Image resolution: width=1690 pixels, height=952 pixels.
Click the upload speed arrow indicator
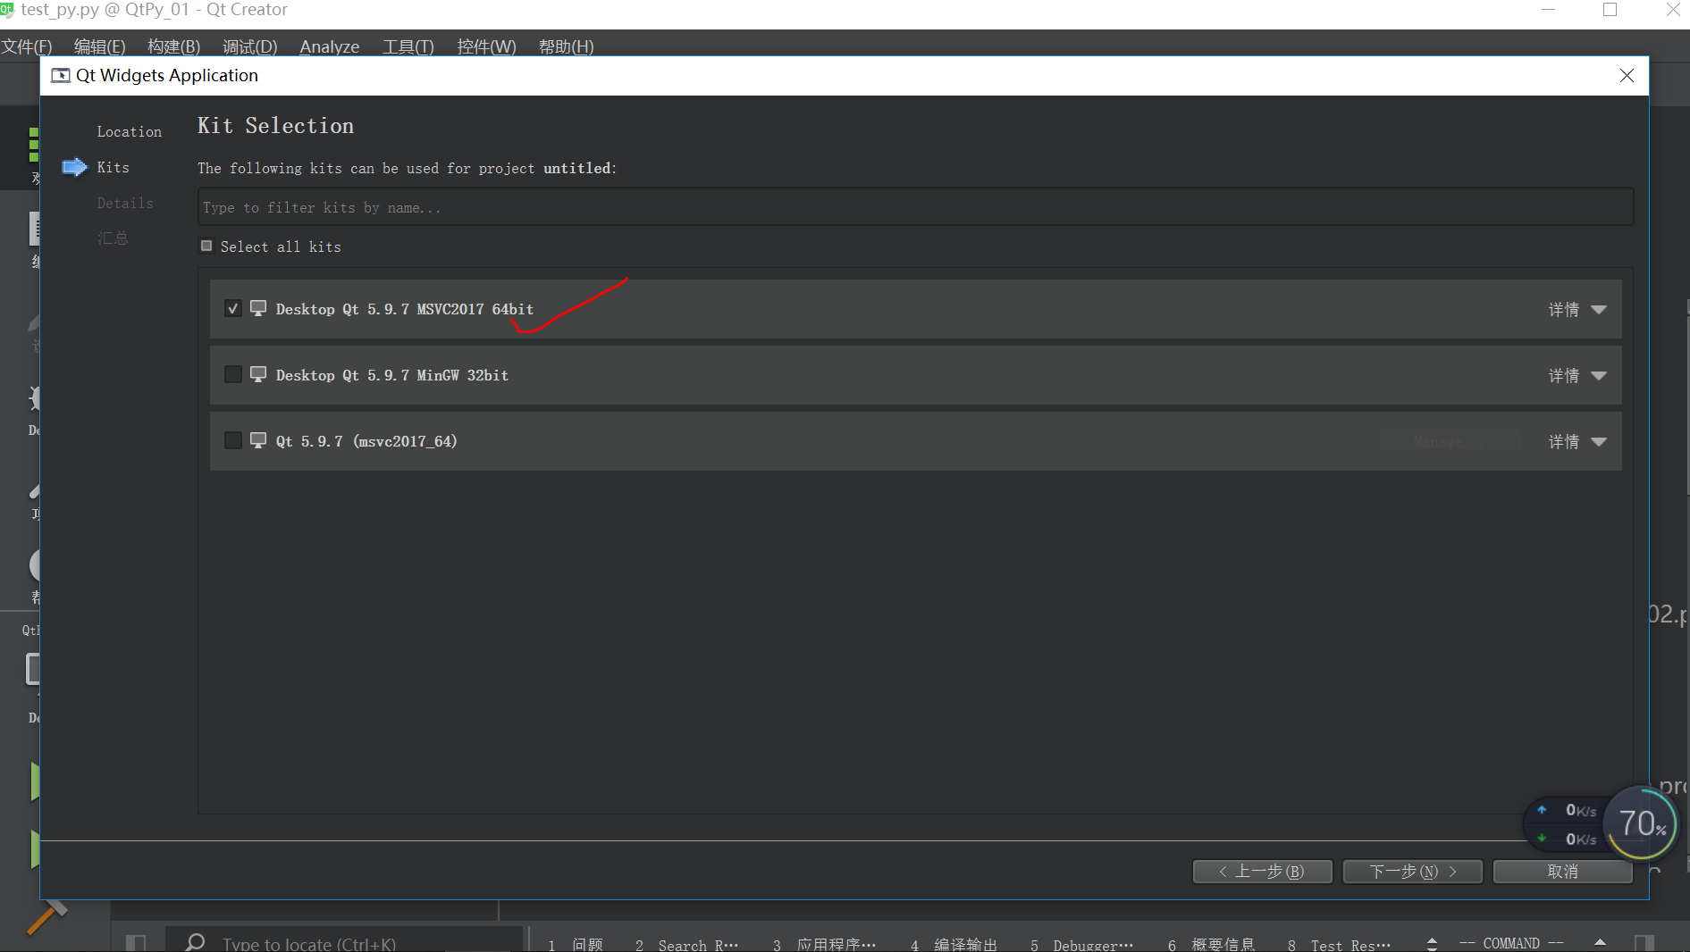(x=1543, y=810)
